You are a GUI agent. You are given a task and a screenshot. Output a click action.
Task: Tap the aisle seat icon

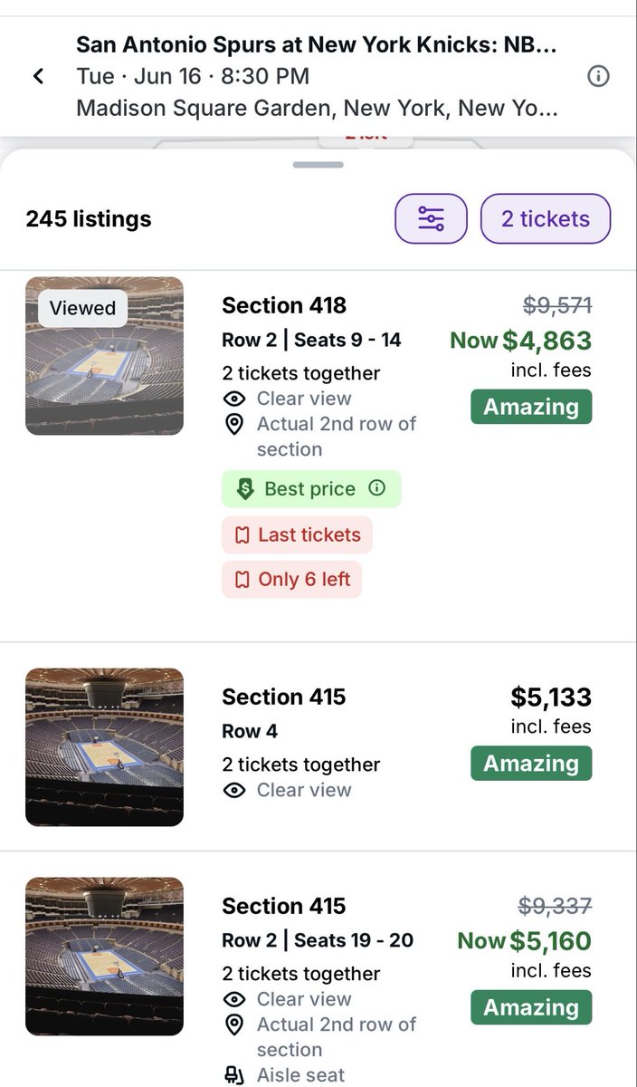coord(234,1075)
